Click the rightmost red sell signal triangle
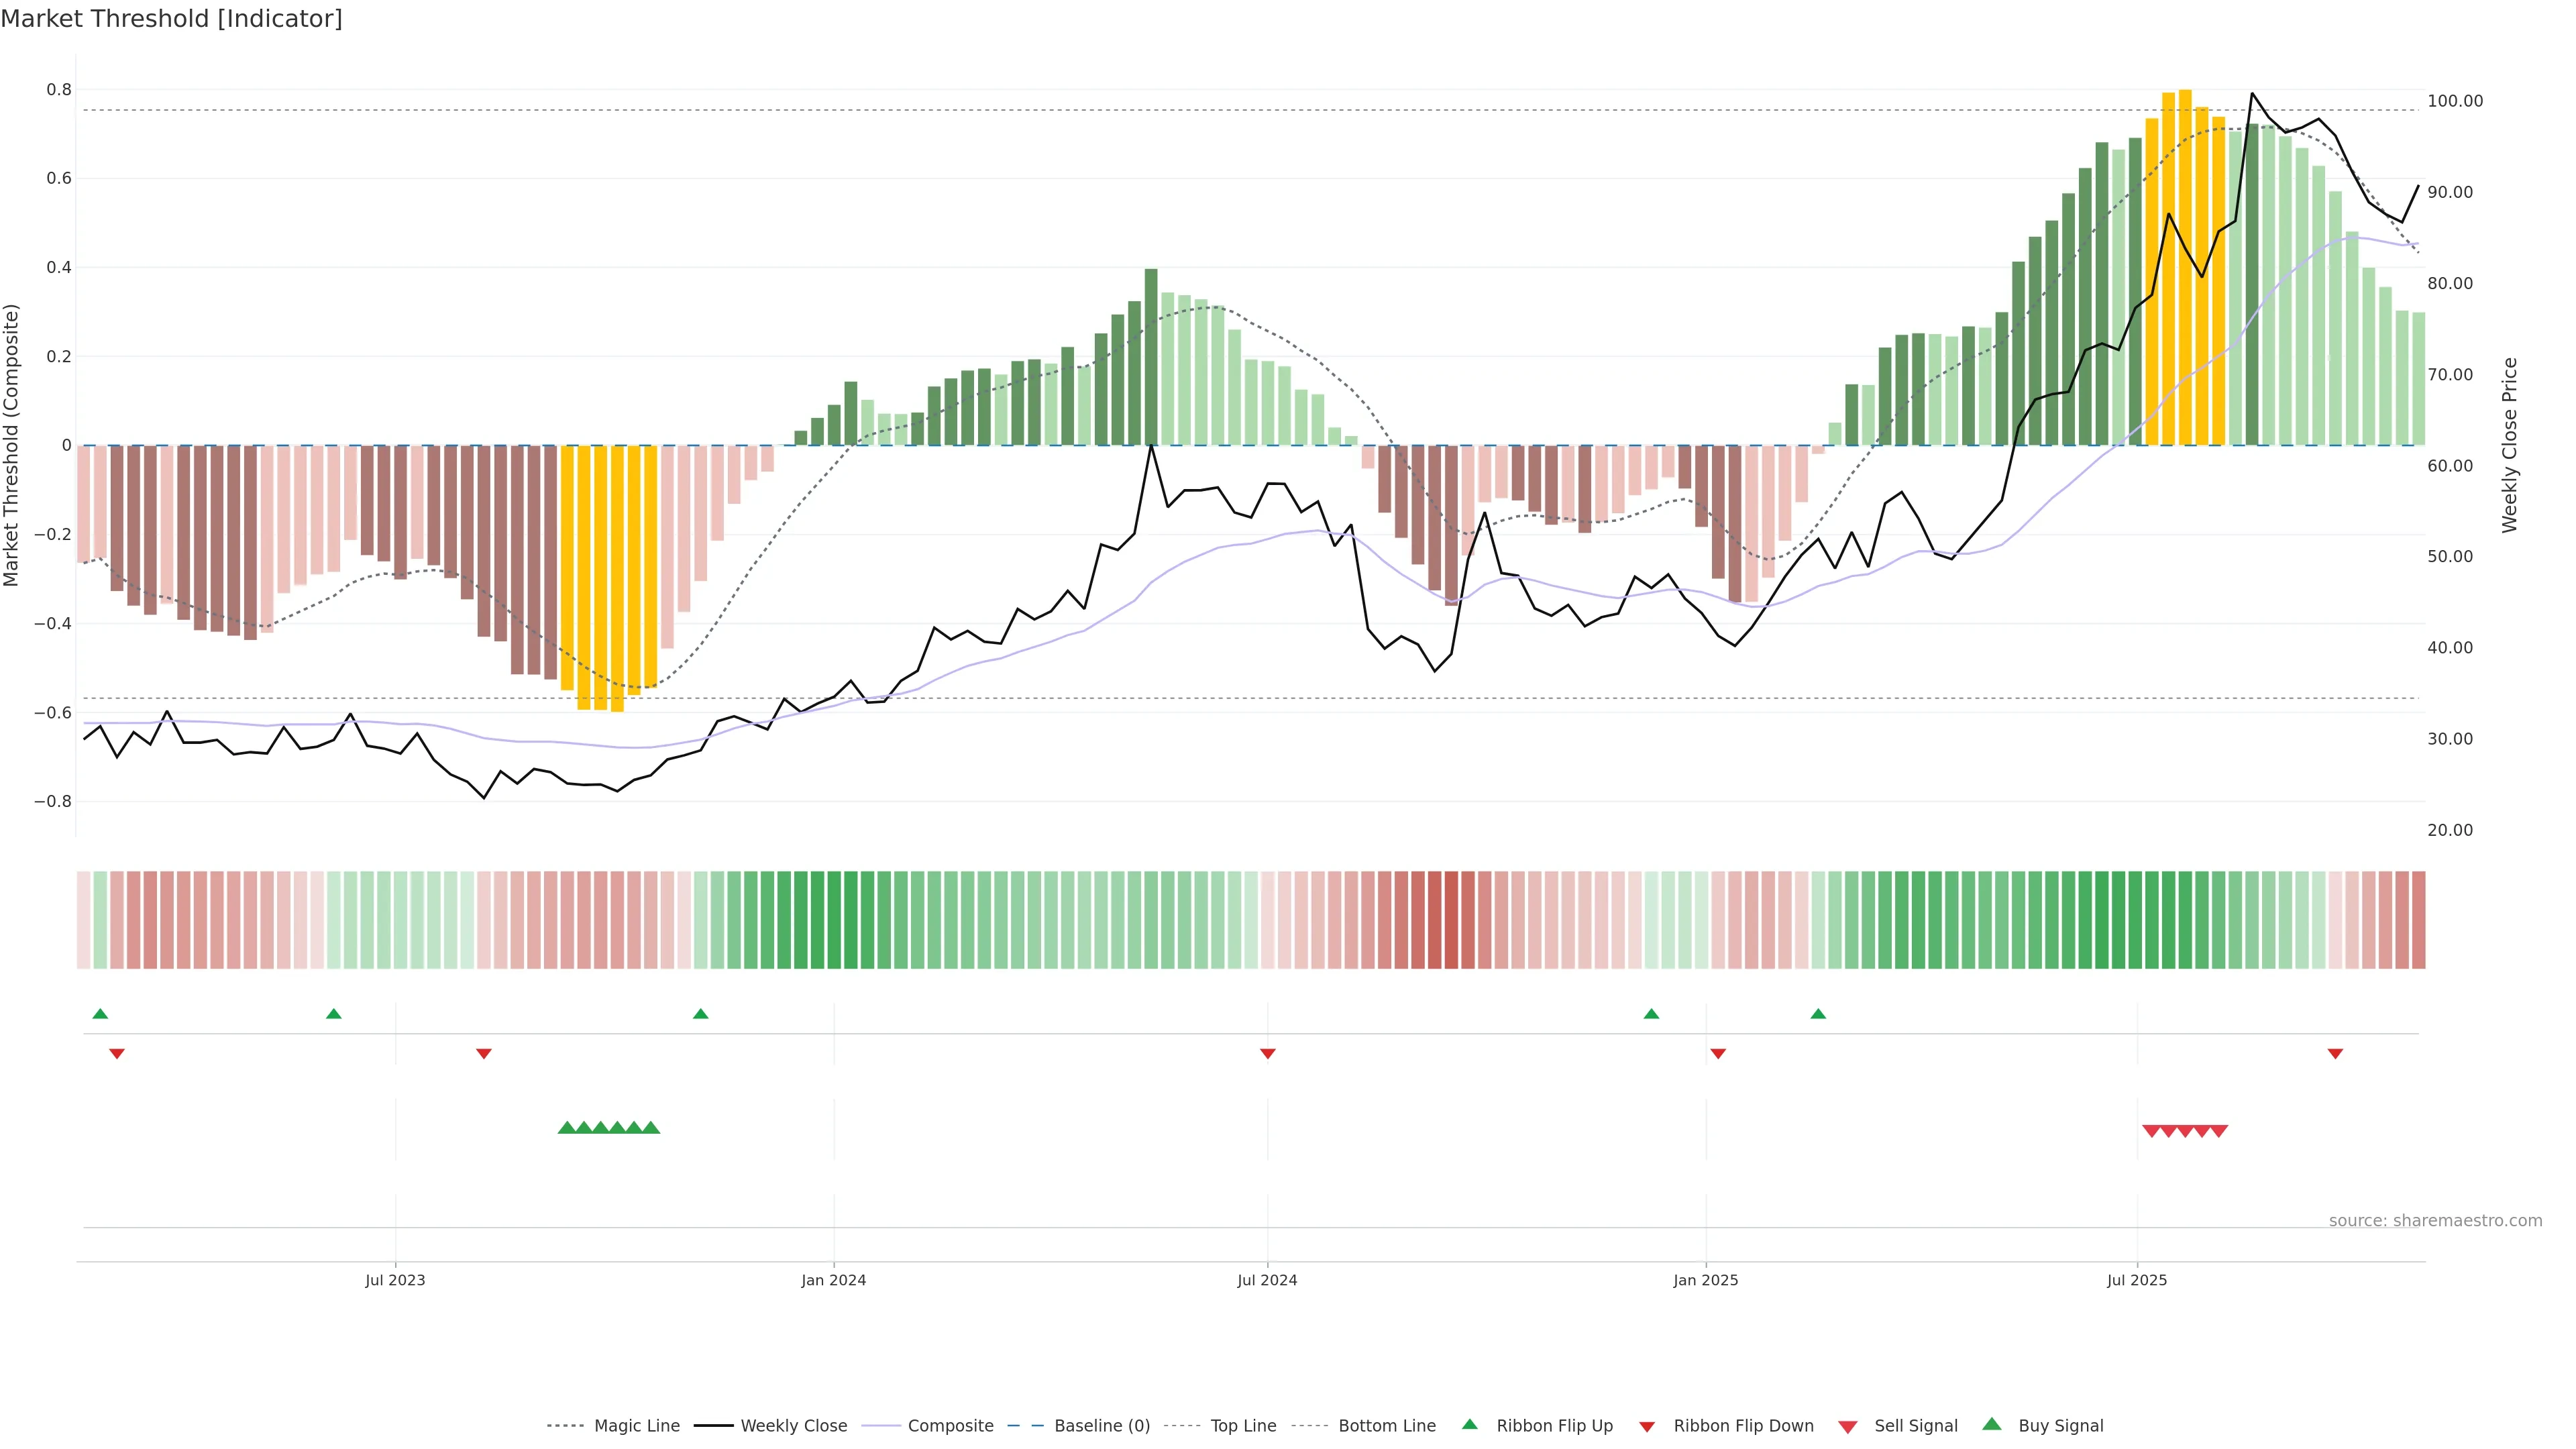The height and width of the screenshot is (1449, 2576). (x=2219, y=1131)
